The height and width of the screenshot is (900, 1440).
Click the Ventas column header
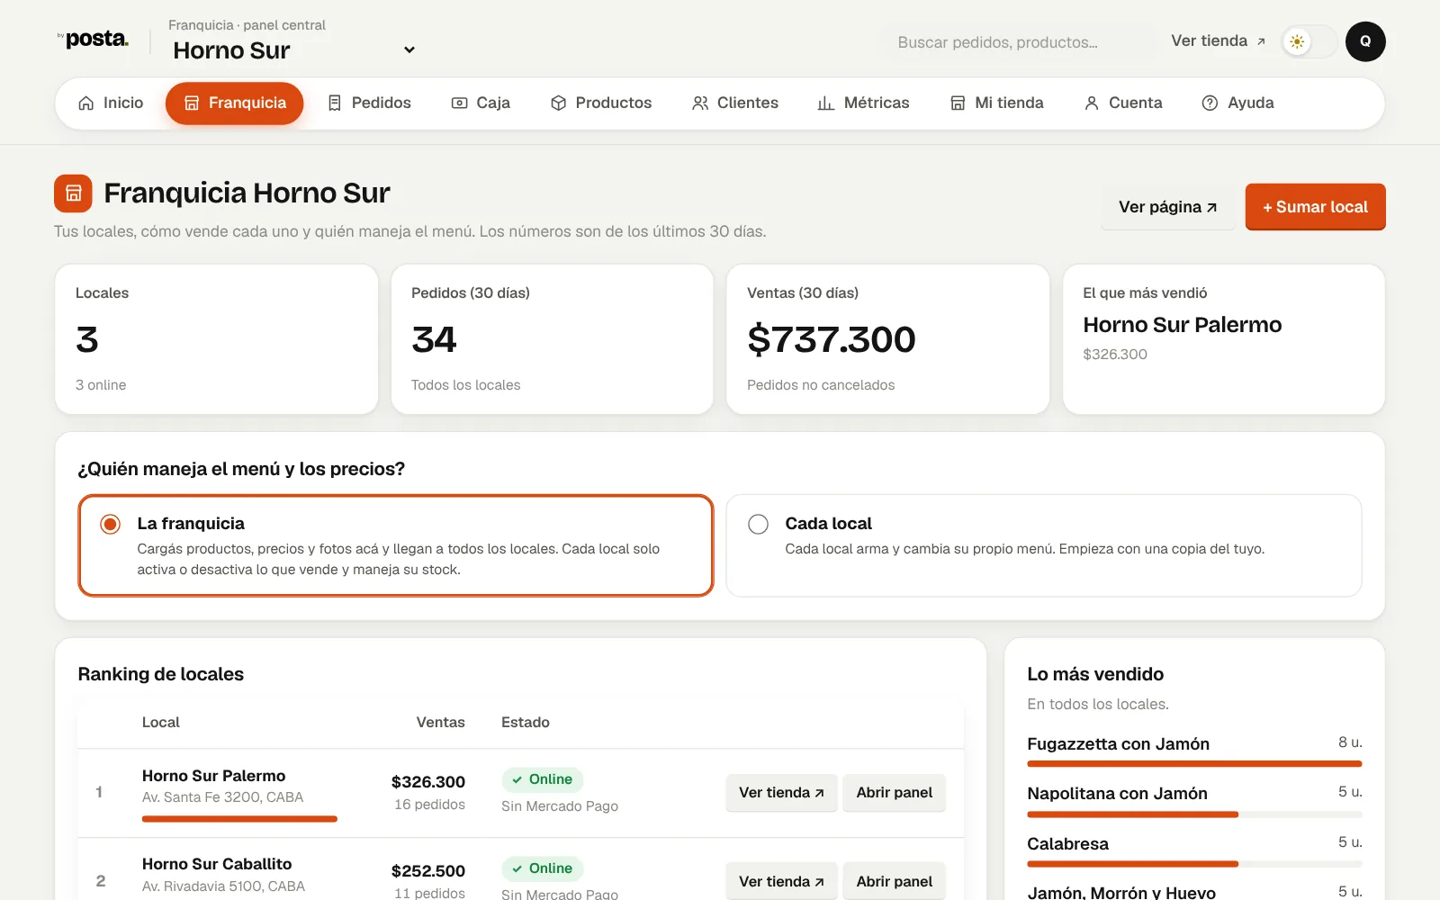pyautogui.click(x=440, y=723)
